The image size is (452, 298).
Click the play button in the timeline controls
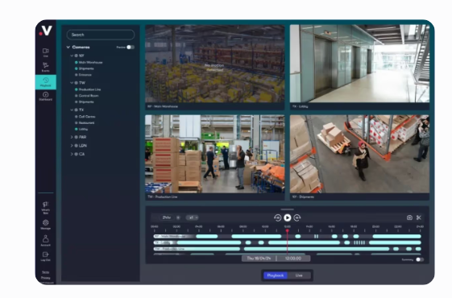coord(288,217)
